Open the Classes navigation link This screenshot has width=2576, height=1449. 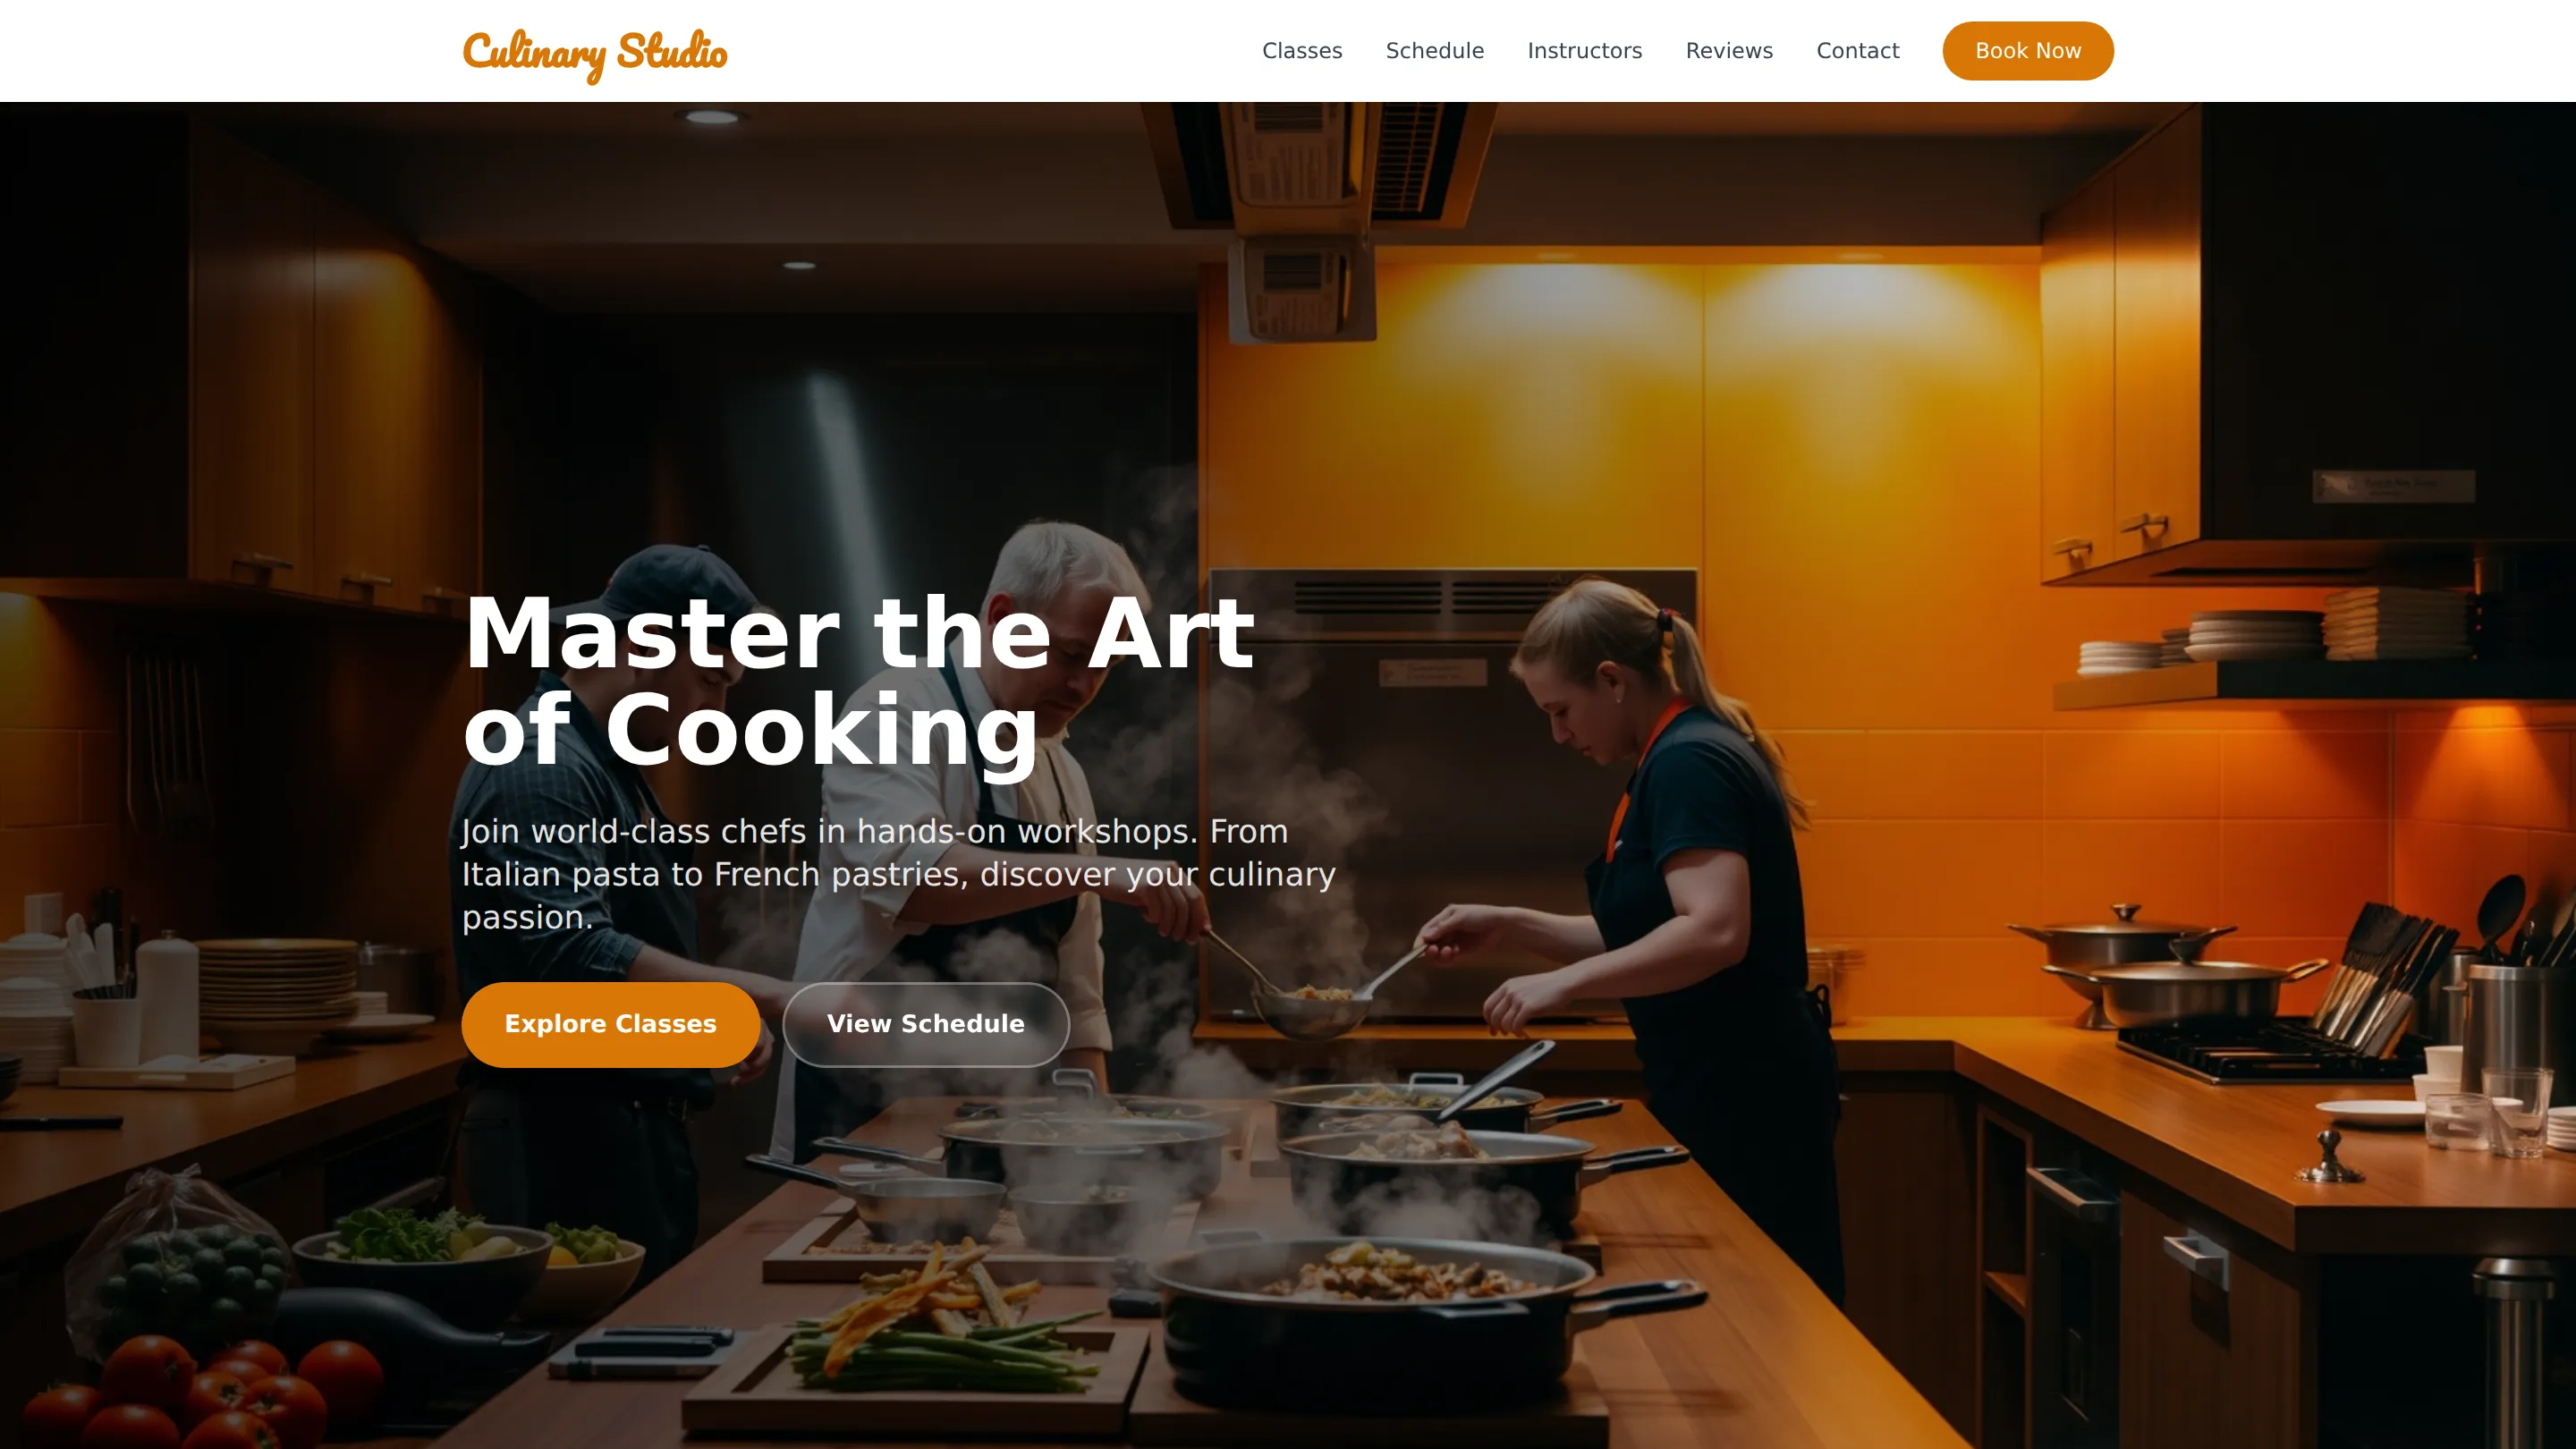pyautogui.click(x=1302, y=51)
